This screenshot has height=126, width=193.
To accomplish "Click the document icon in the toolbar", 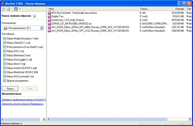I will [8, 9].
